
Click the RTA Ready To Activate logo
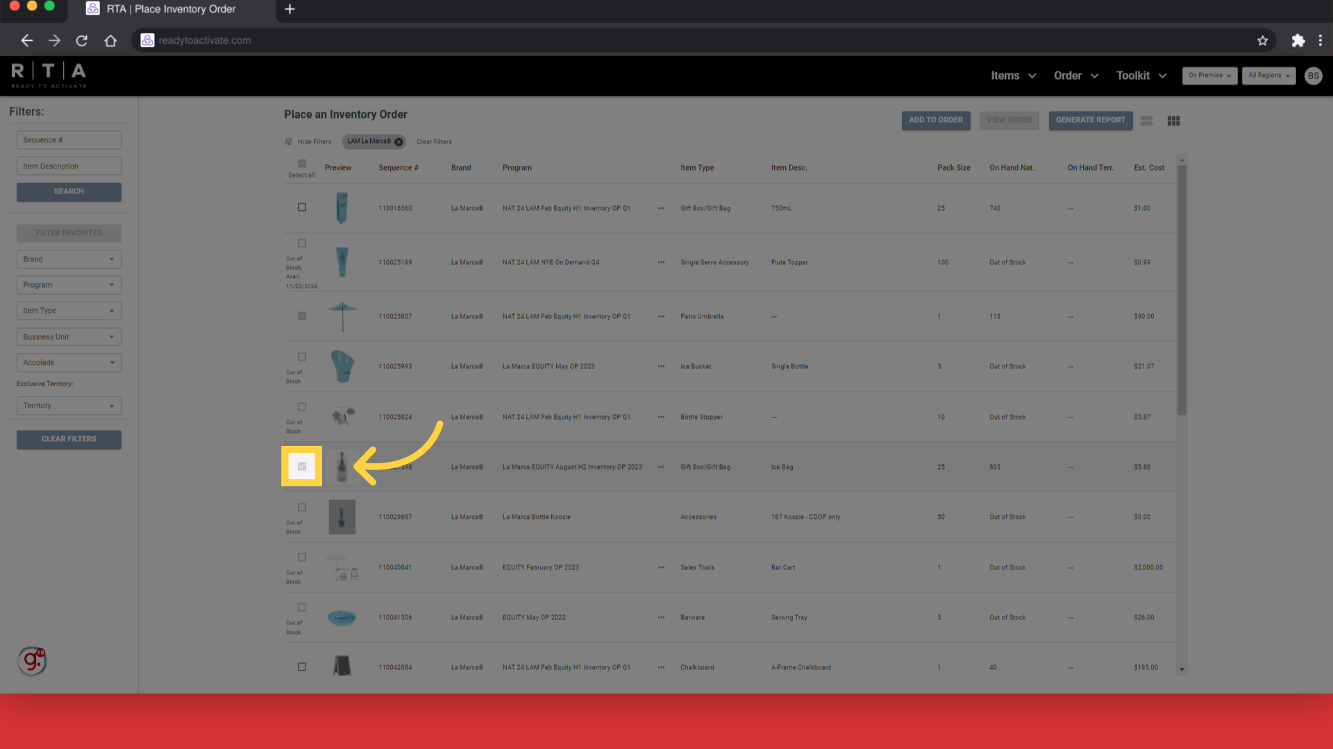pos(49,75)
